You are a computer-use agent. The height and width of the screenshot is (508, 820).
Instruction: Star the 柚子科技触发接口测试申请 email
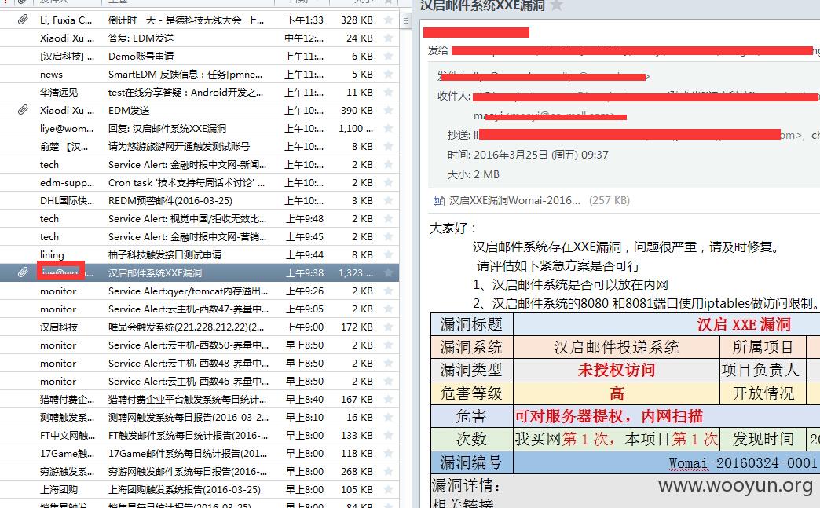[388, 254]
